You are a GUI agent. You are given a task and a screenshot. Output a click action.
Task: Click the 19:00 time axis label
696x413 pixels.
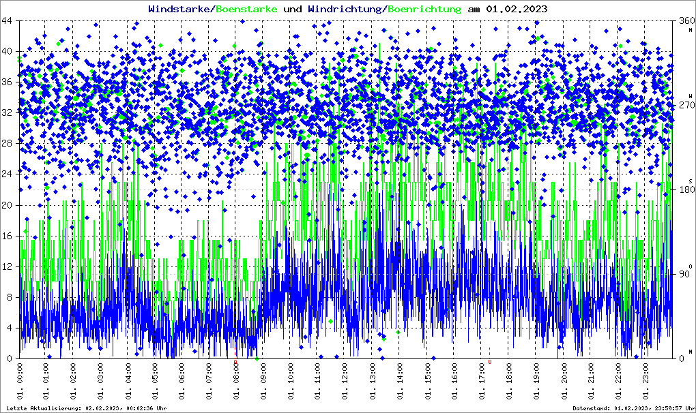pyautogui.click(x=536, y=381)
